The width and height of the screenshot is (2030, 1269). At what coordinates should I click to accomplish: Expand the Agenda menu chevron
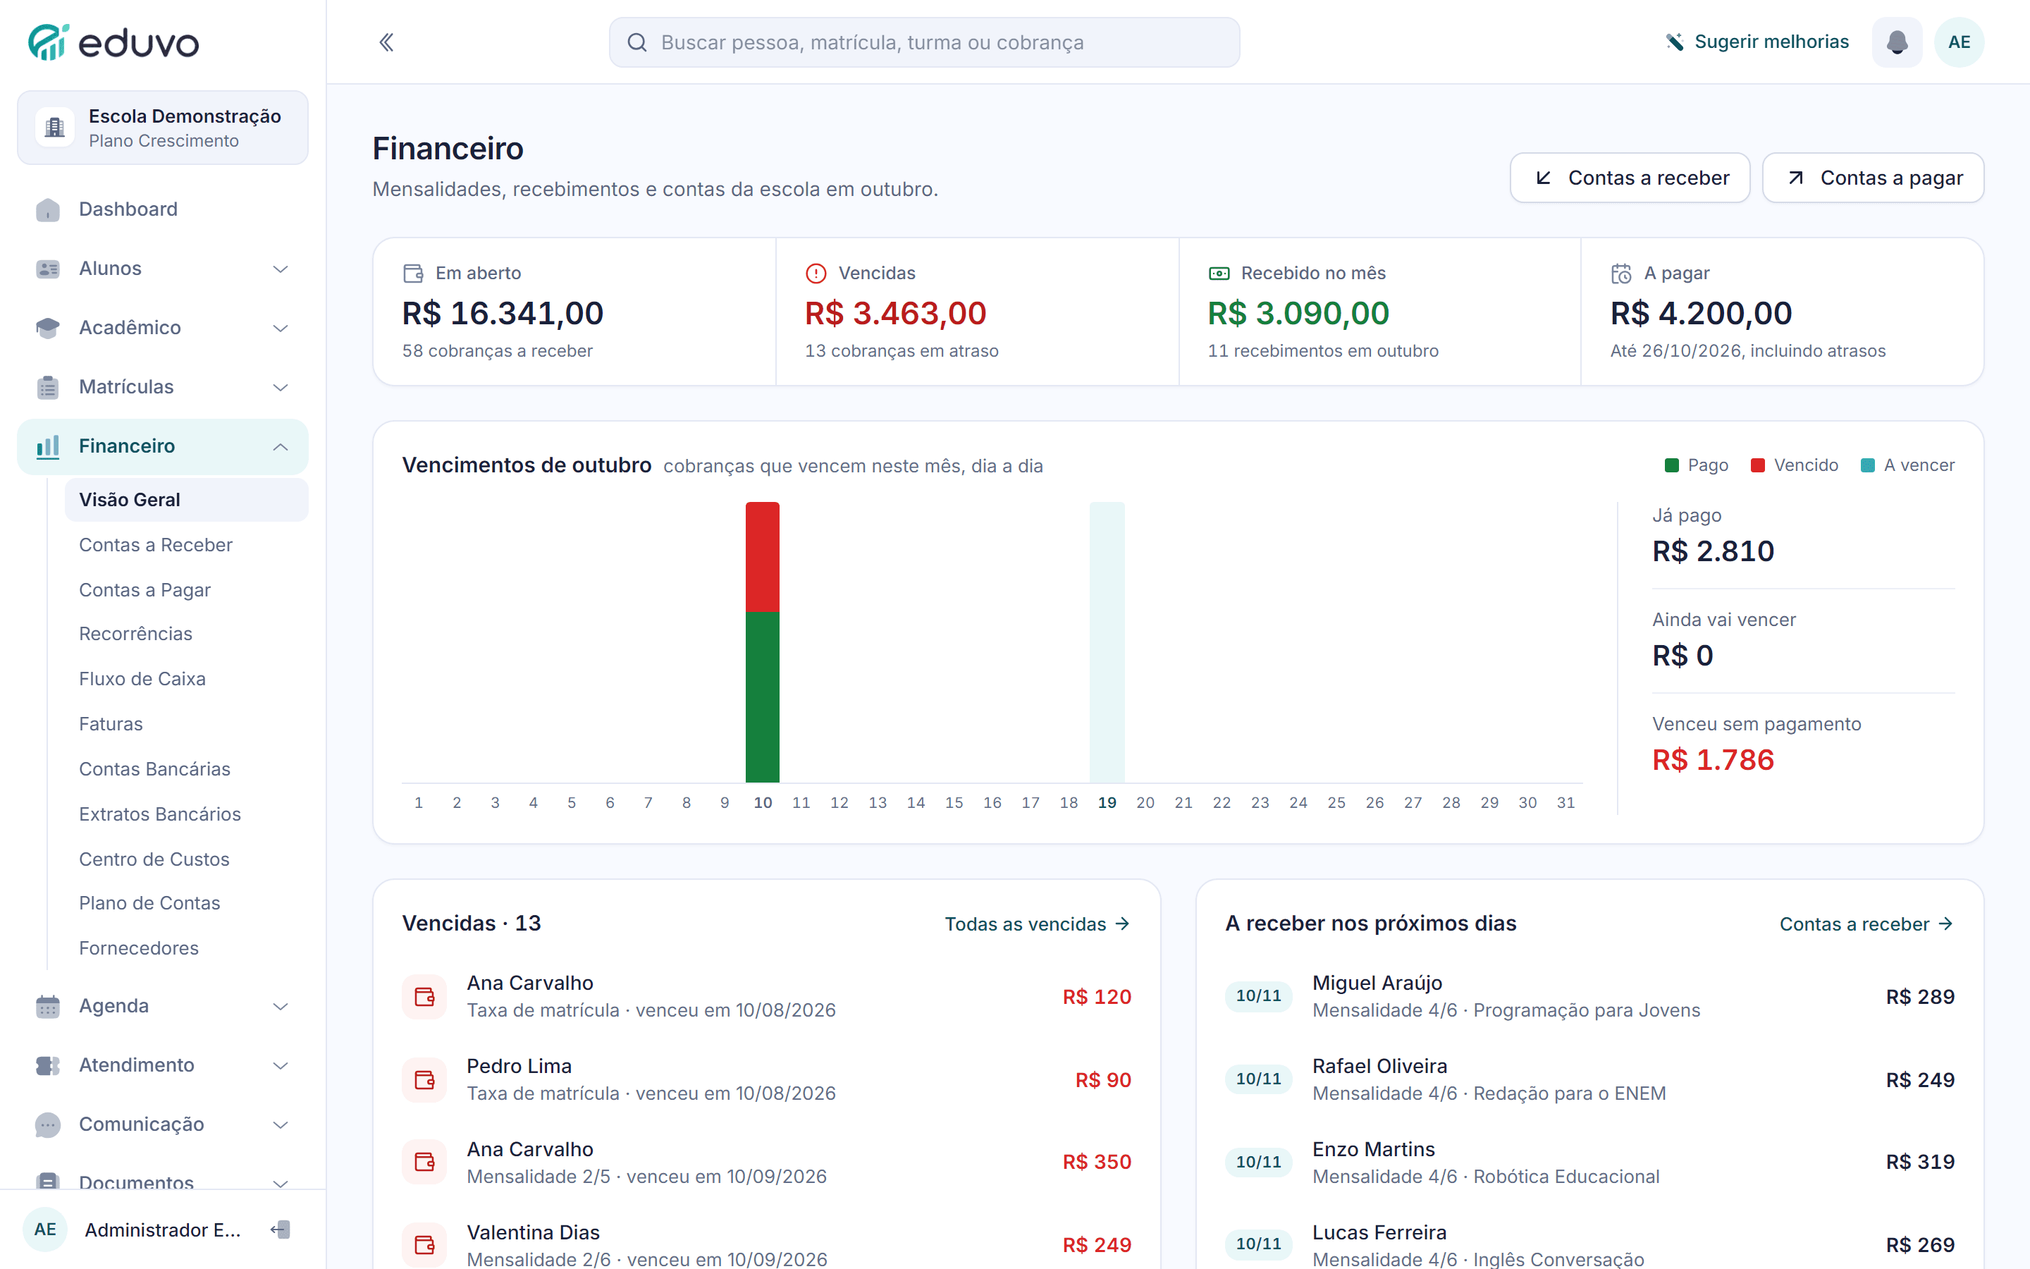(x=280, y=1006)
